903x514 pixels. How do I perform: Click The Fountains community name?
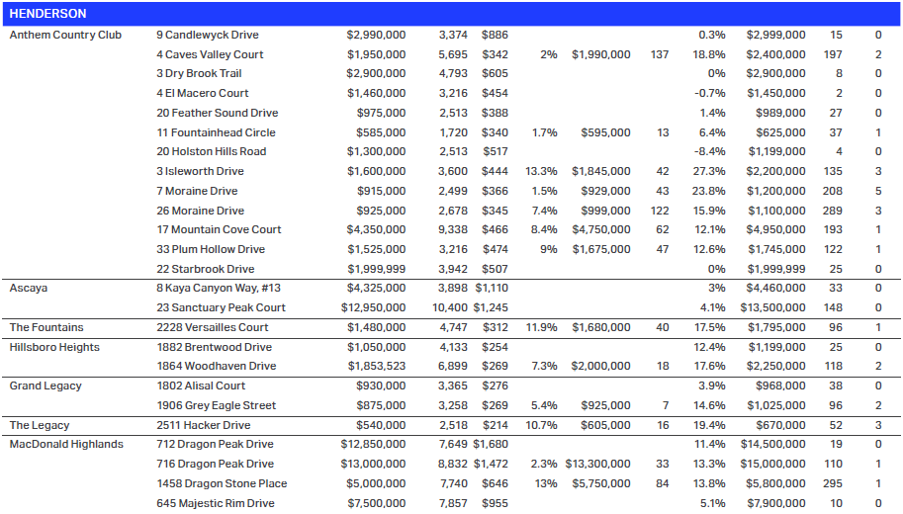(46, 327)
